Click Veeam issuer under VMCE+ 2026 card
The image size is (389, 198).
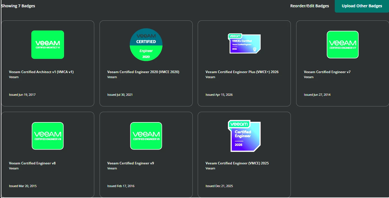[x=210, y=77]
